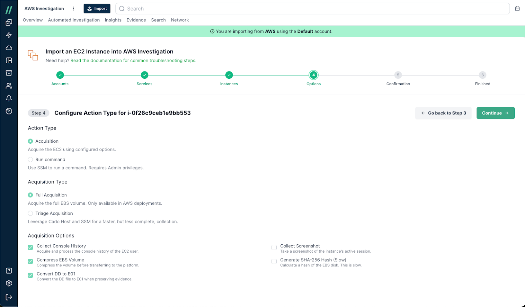Open the Search tab
This screenshot has width=525, height=307.
coord(158,20)
